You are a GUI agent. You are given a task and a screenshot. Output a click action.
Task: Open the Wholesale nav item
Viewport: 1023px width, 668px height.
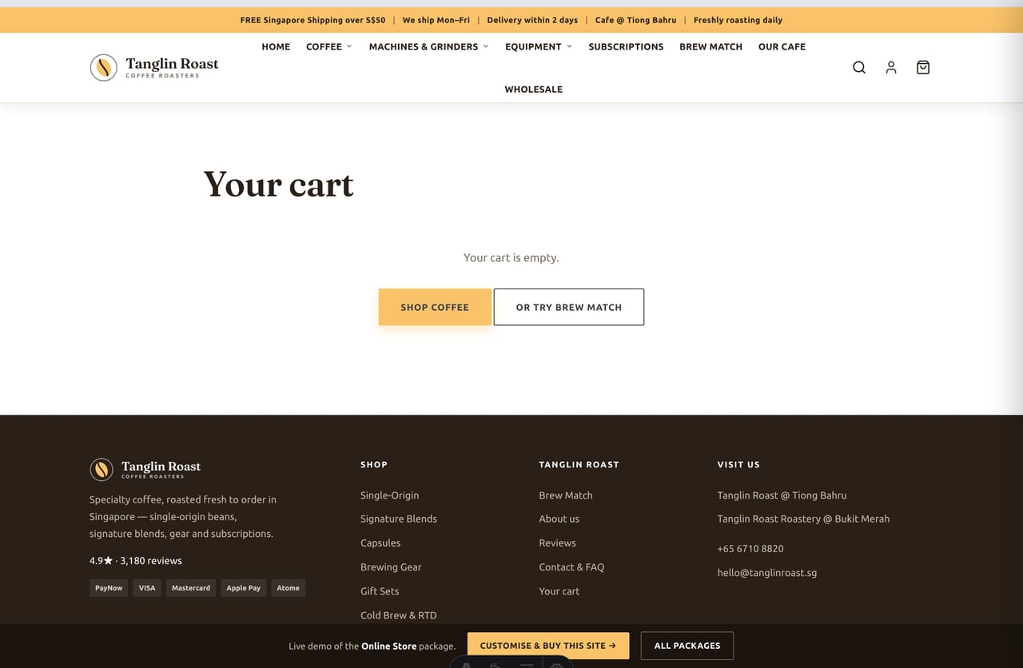pyautogui.click(x=533, y=89)
